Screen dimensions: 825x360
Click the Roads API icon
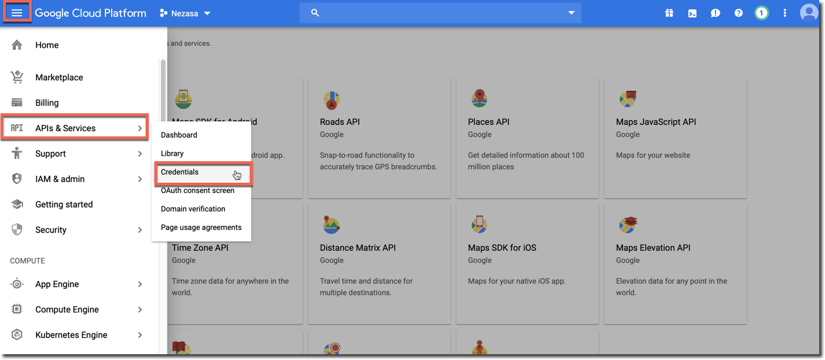tap(332, 100)
